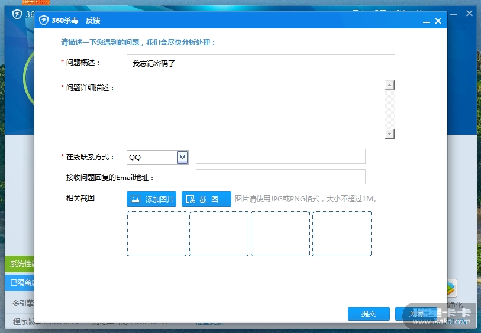Click the 问题概述 label text
The image size is (481, 333).
(x=83, y=63)
